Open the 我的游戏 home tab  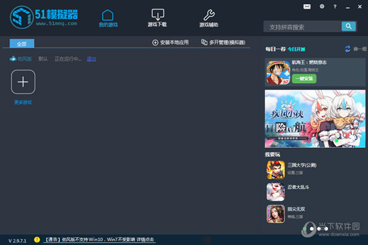tap(108, 18)
